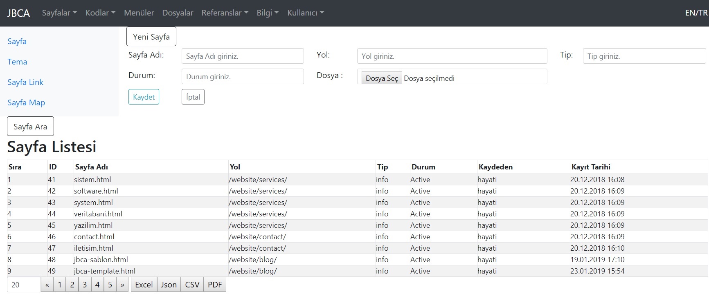Viewport: 709px width, 296px height.
Task: Open the Sayfa Ara search button
Action: (30, 127)
